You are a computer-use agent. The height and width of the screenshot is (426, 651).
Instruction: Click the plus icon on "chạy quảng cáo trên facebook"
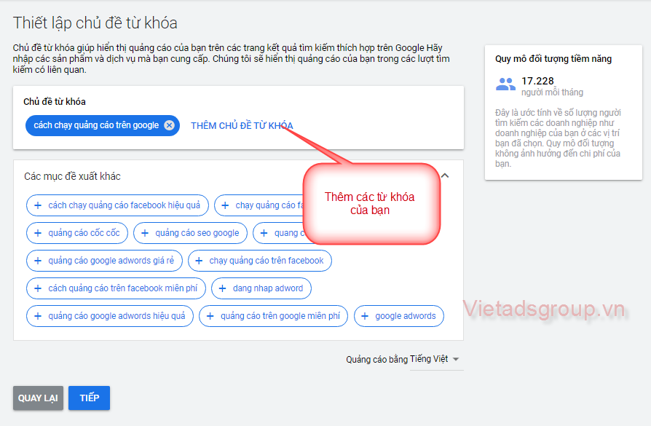coord(198,261)
